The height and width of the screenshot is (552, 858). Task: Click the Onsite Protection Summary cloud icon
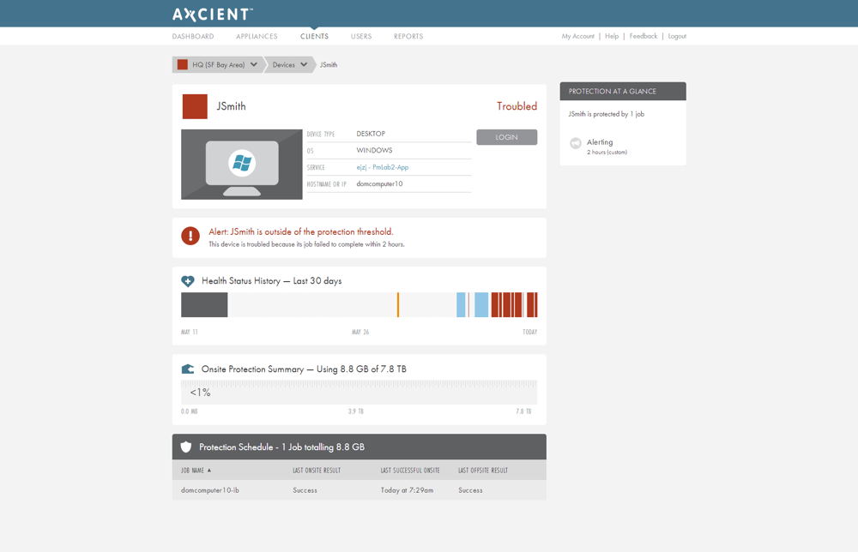tap(189, 369)
